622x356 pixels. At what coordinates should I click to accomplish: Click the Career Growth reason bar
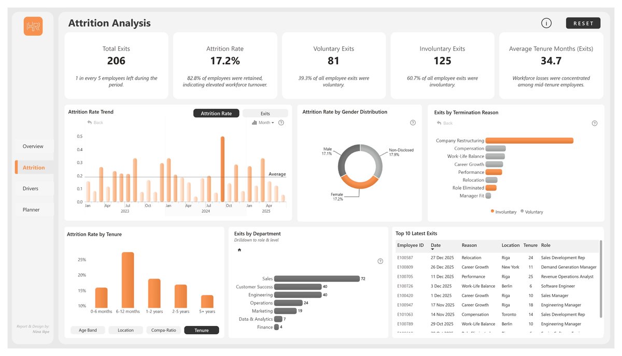point(494,165)
